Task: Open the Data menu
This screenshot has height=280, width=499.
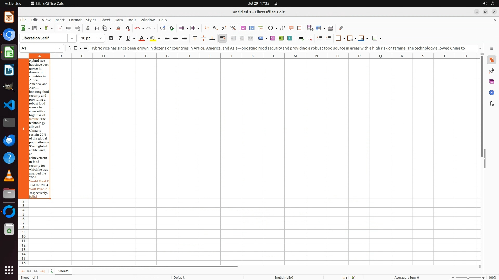Action: (x=119, y=20)
